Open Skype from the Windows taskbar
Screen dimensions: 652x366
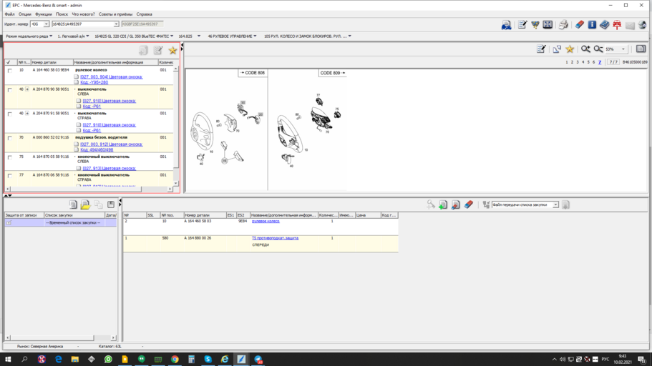tap(208, 360)
